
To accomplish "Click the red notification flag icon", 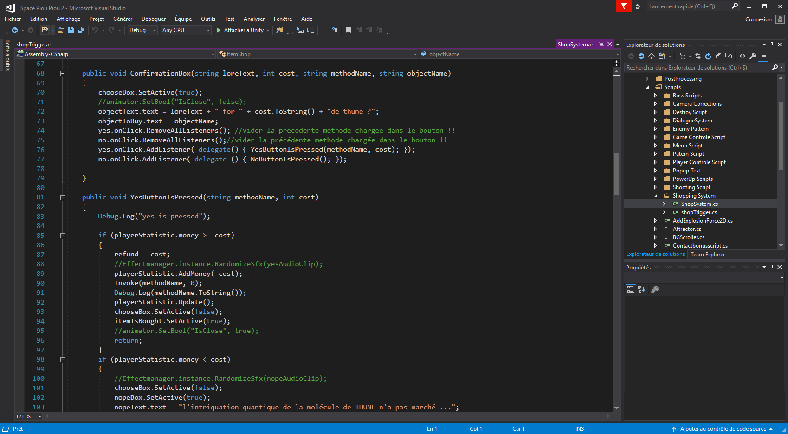I will (x=624, y=6).
